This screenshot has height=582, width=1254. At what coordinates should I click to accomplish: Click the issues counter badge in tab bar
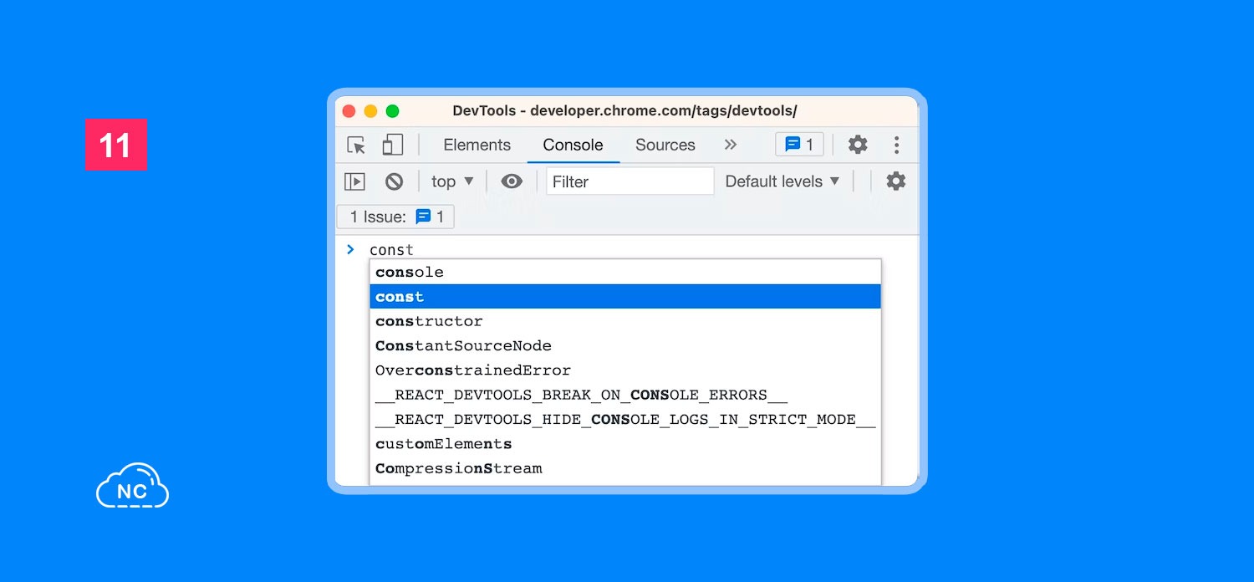coord(800,145)
